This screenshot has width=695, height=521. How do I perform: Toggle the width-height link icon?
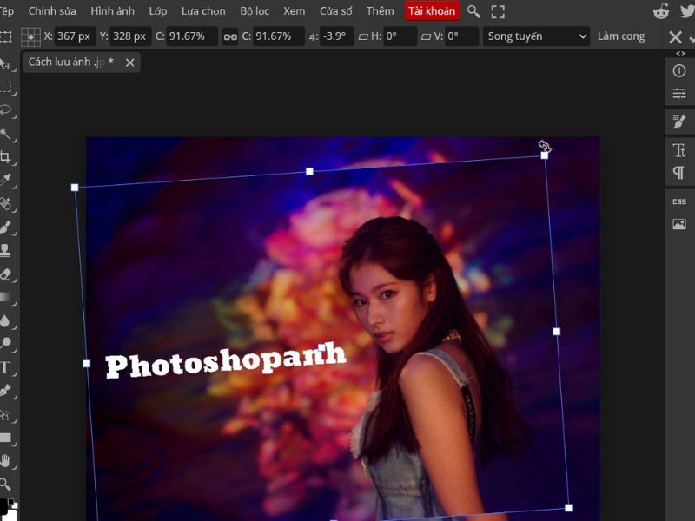(x=230, y=36)
